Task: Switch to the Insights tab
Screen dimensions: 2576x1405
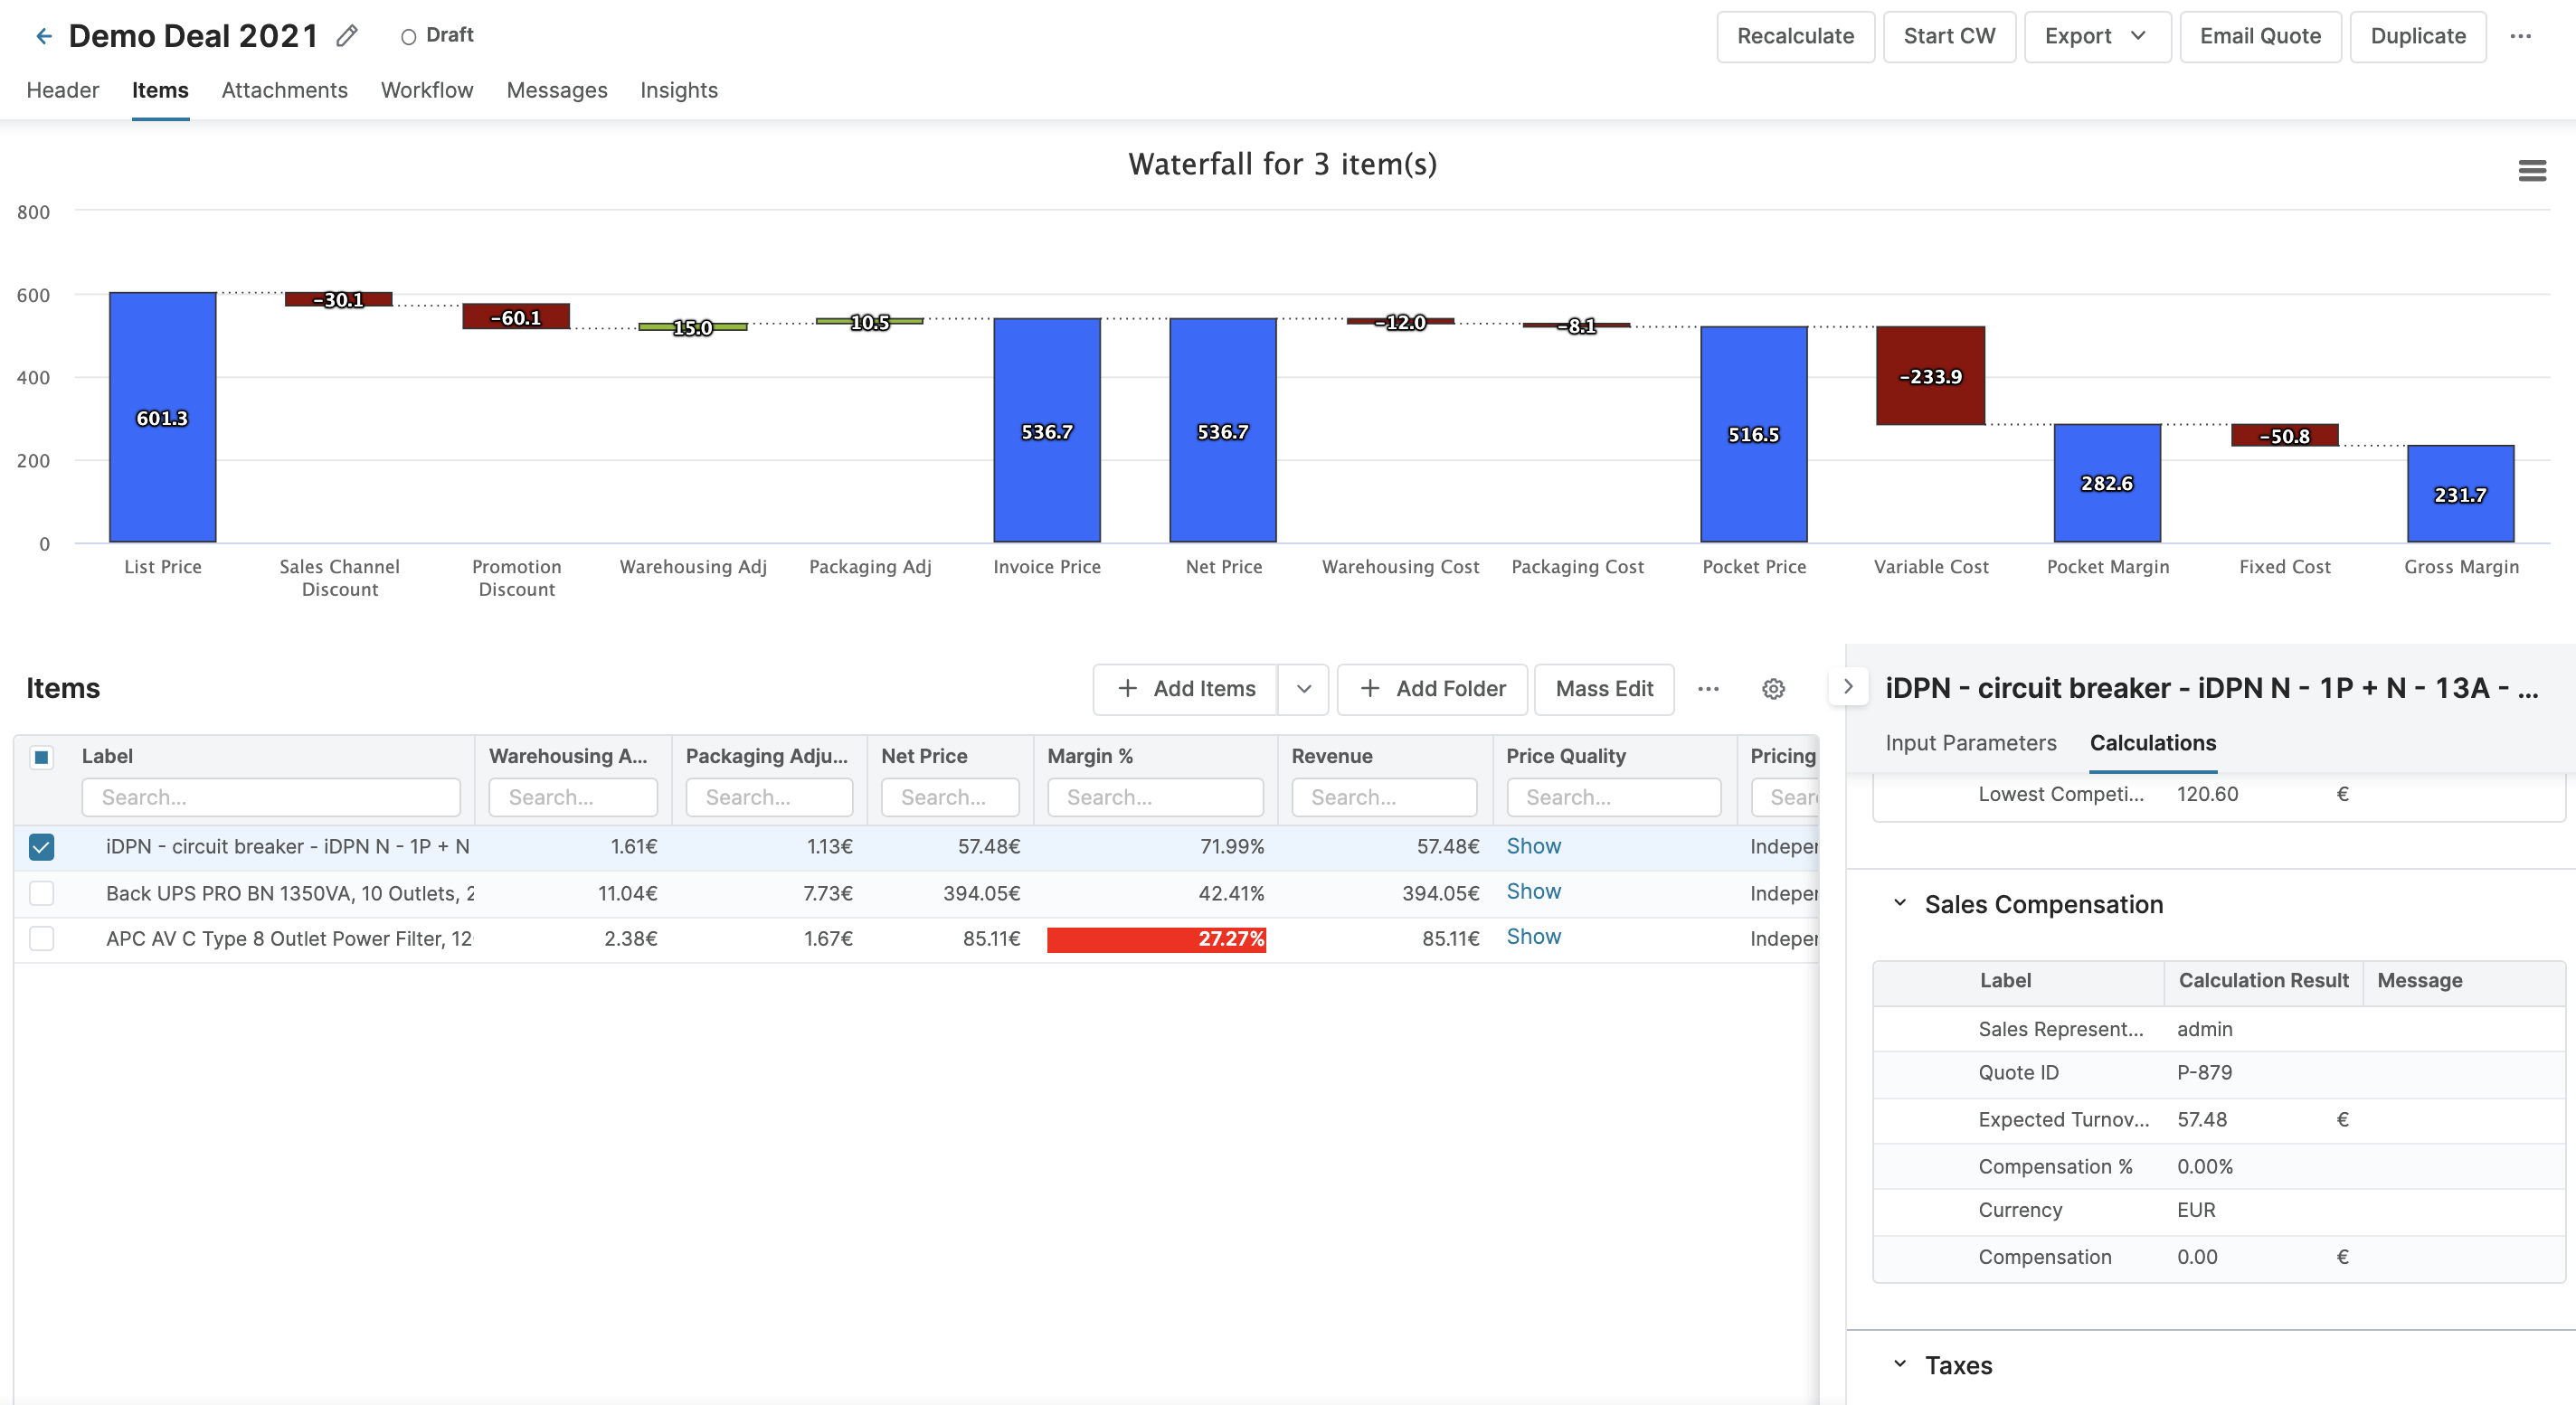Action: (678, 90)
